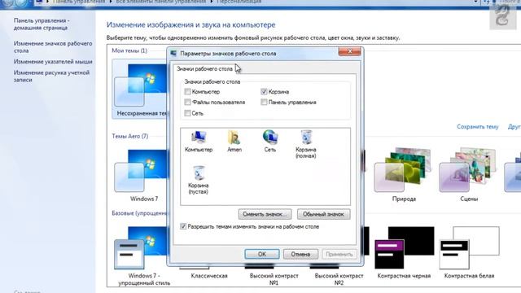Select the Armen user folder icon
521x293 pixels.
click(x=234, y=141)
